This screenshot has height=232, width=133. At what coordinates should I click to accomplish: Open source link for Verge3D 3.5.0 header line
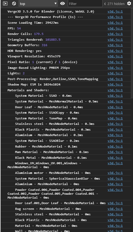[x=115, y=11]
